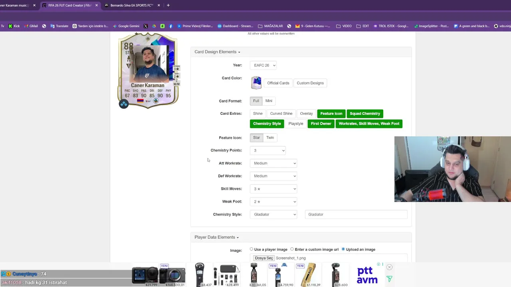Open the Weak Foot dropdown
This screenshot has width=511, height=287.
point(273,201)
